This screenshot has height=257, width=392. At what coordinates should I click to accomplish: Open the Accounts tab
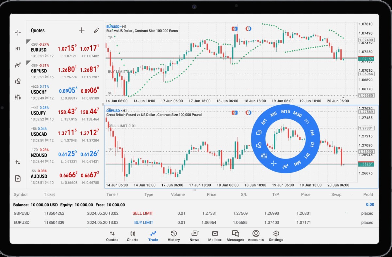256,236
